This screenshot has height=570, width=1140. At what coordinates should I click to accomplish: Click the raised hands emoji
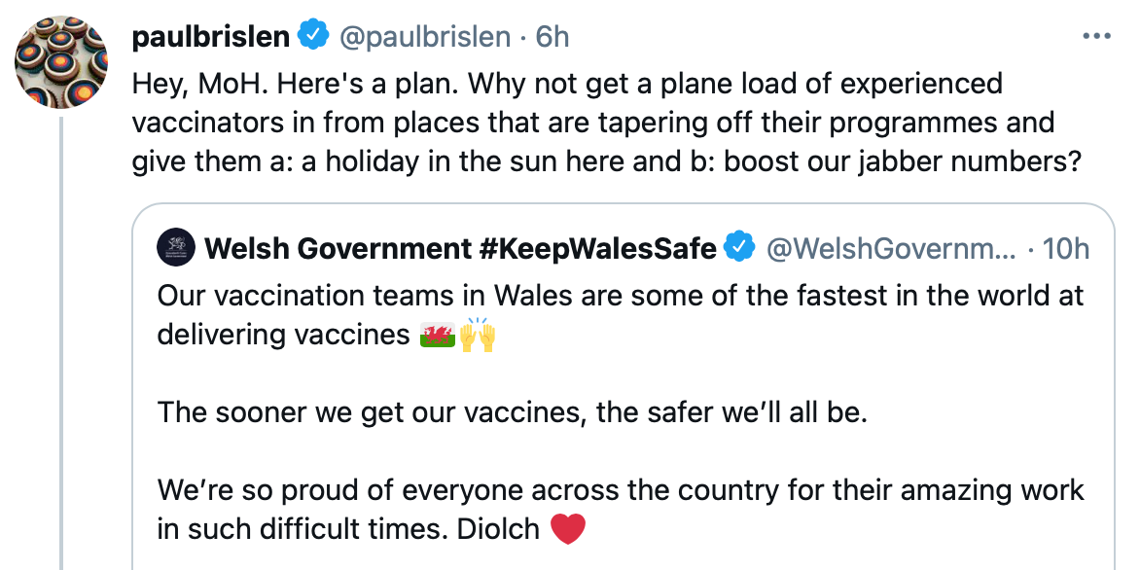click(478, 336)
